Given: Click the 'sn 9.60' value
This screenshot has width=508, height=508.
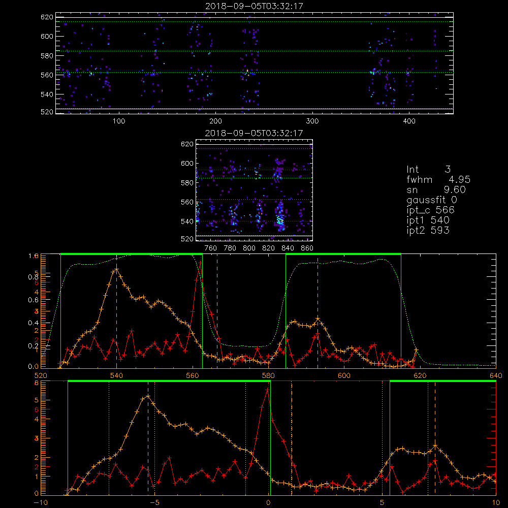Looking at the screenshot, I should [x=436, y=189].
